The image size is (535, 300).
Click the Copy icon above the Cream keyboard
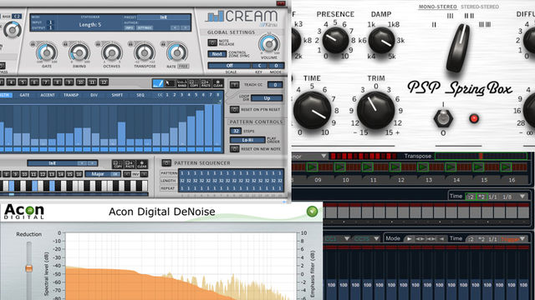point(118,164)
